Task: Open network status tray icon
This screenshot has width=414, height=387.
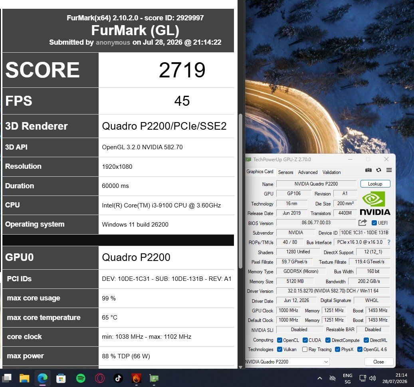Action: click(x=363, y=378)
